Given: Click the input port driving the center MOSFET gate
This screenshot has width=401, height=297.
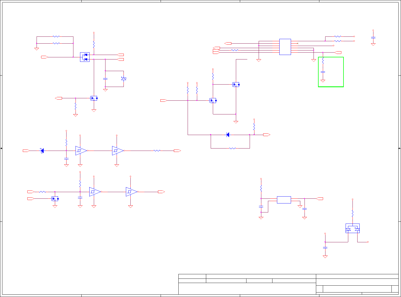Looking at the screenshot, I should pos(164,100).
